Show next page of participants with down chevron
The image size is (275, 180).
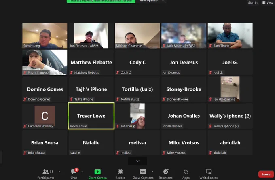click(x=137, y=161)
